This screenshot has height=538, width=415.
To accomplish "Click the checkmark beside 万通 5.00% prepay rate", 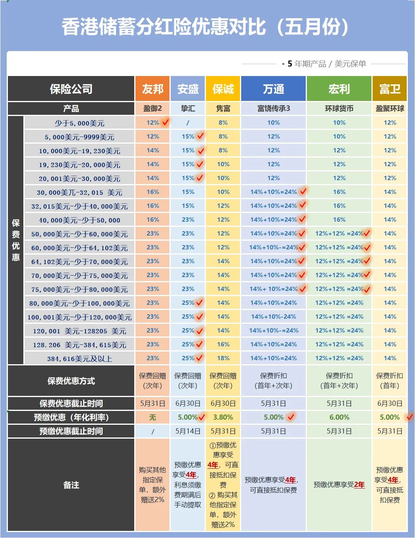I will [x=290, y=416].
